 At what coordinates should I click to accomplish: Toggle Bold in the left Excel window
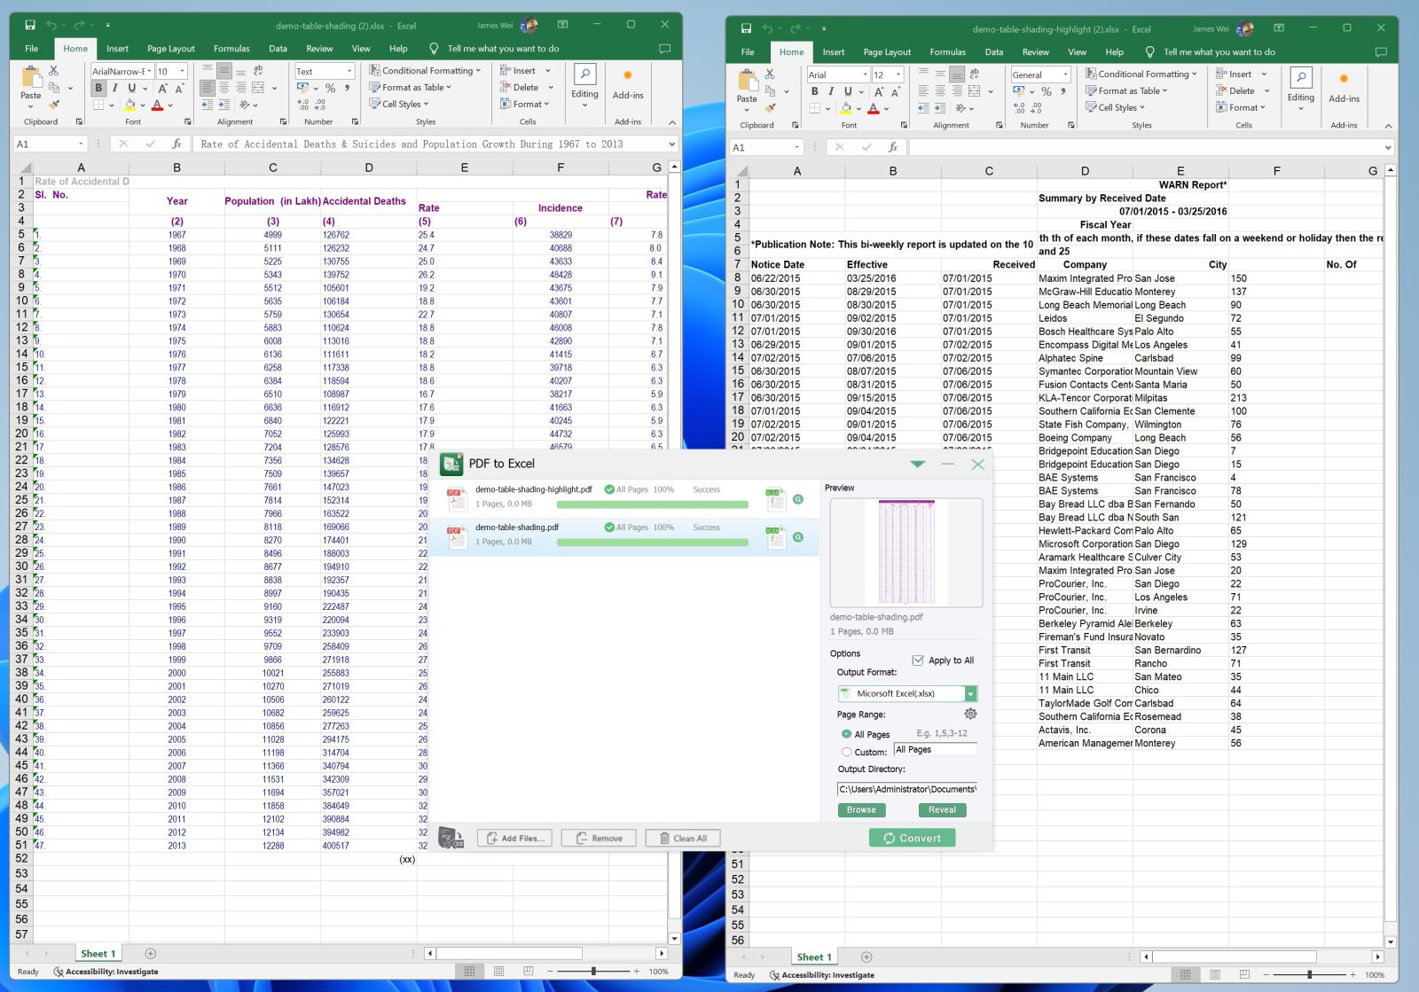coord(98,88)
